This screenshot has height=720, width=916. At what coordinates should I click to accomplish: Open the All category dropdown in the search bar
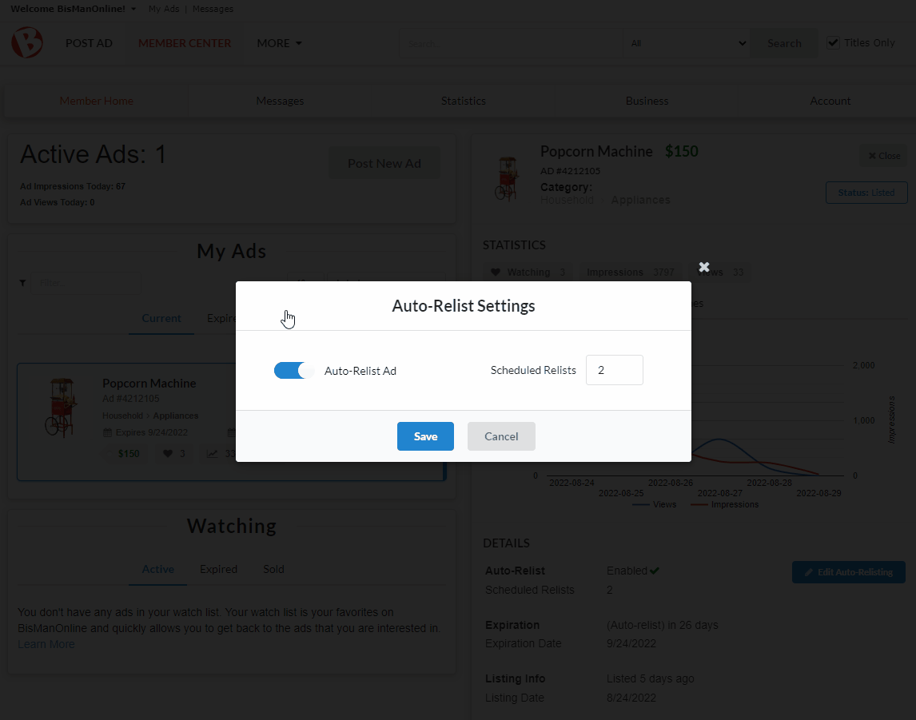[687, 43]
